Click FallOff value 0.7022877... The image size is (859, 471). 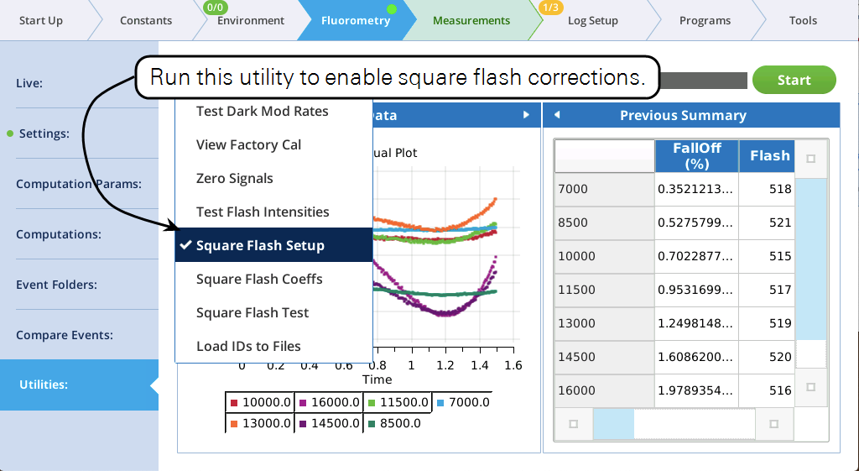click(x=697, y=256)
